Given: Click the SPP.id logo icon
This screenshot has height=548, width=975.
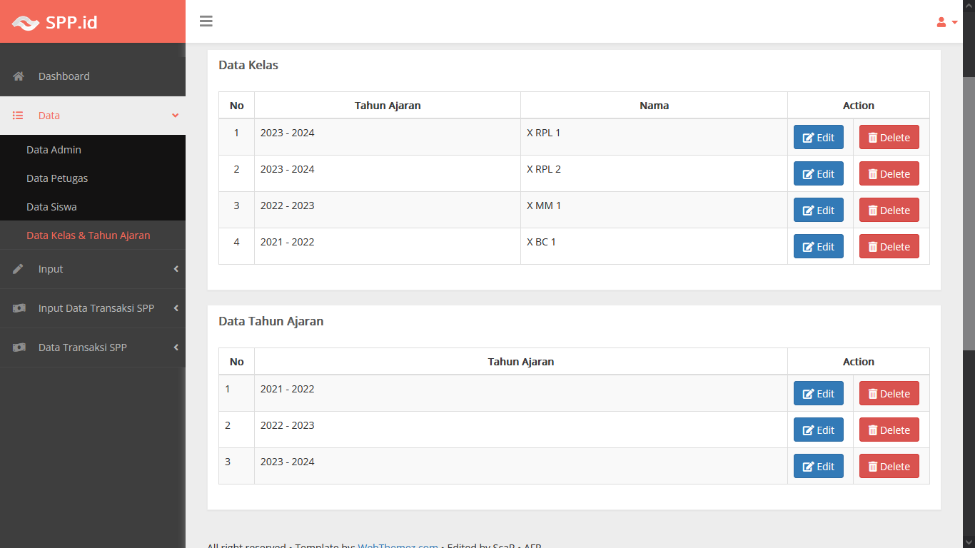Looking at the screenshot, I should tap(26, 23).
